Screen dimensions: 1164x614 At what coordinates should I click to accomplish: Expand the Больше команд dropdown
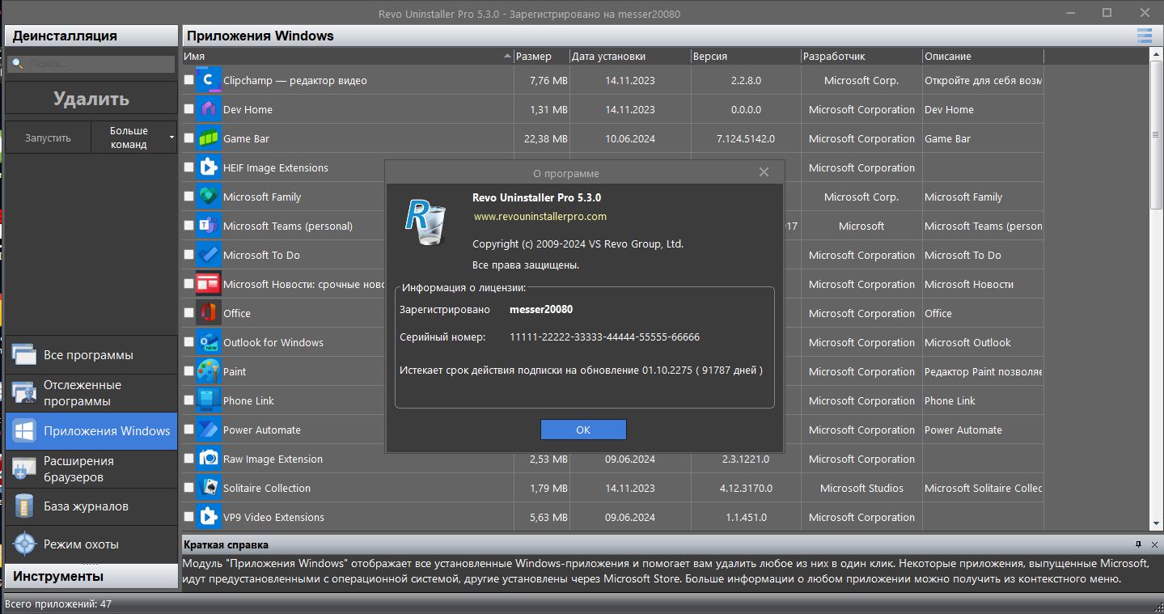[133, 138]
